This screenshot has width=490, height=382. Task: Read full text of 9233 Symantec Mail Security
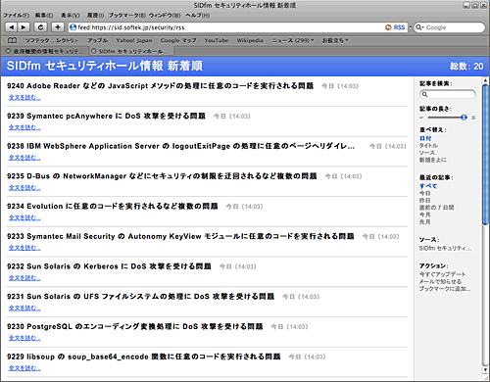coord(24,248)
